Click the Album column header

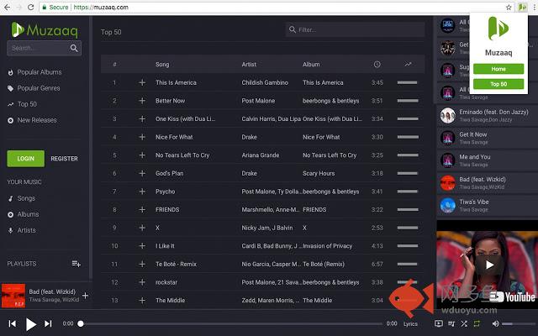click(x=311, y=65)
